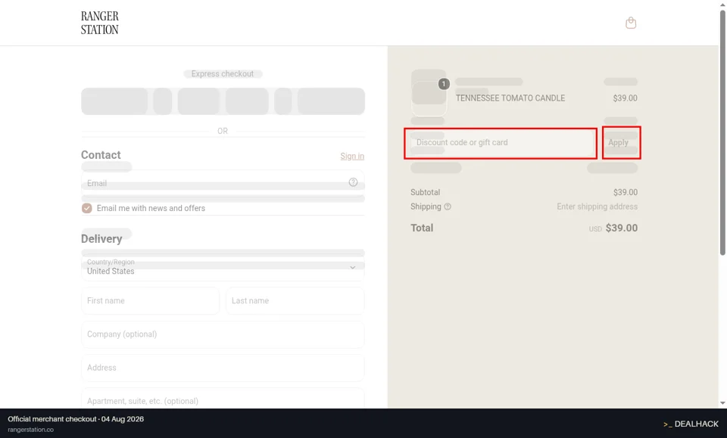
Task: Click the Apartment, suite, etc. field
Action: point(223,399)
